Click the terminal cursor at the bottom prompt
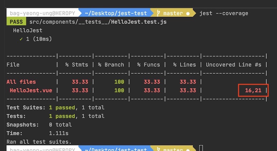Viewport: 277px width, 151px height. tap(201, 148)
